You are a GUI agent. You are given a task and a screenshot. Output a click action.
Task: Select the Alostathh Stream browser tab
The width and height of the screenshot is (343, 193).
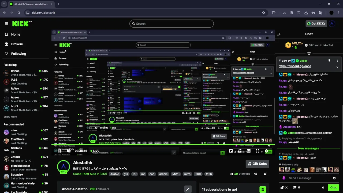31,4
